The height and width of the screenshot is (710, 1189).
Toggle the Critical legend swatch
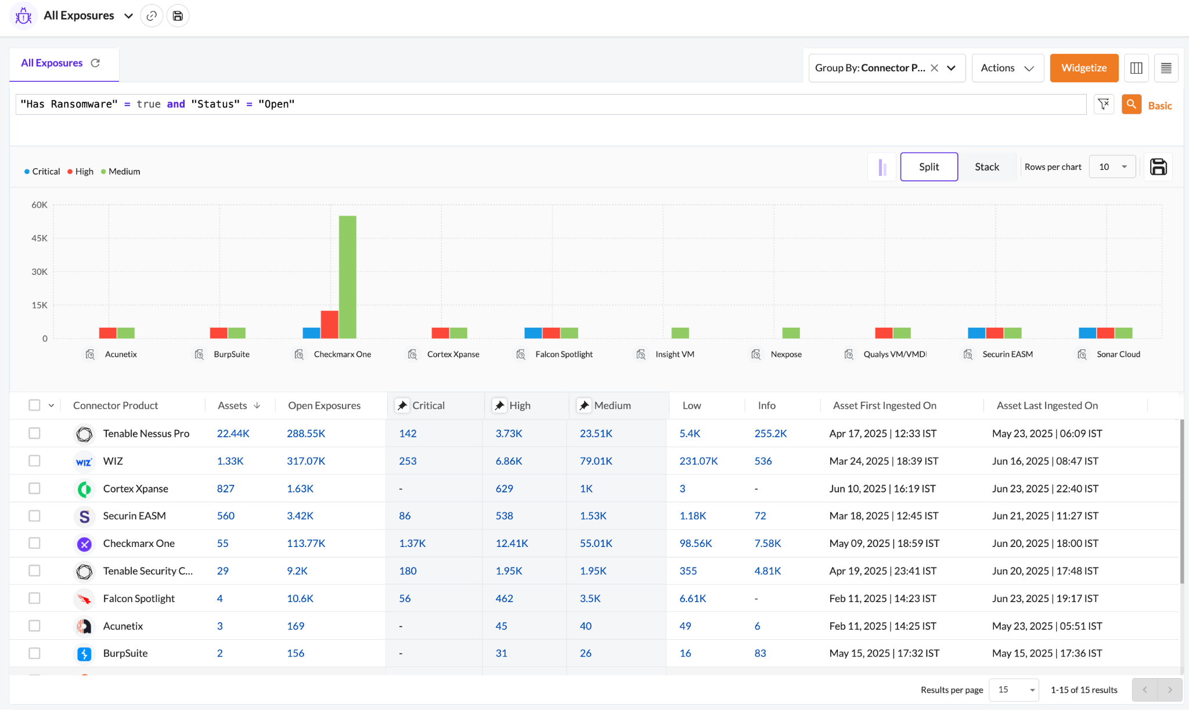pos(27,172)
